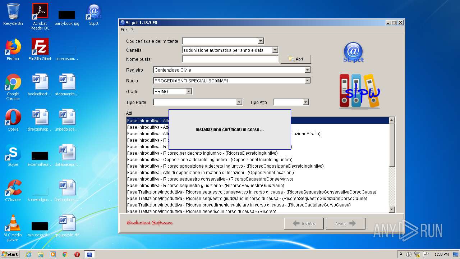The height and width of the screenshot is (259, 460).
Task: Open unitedplace Word document icon
Action: tap(67, 120)
